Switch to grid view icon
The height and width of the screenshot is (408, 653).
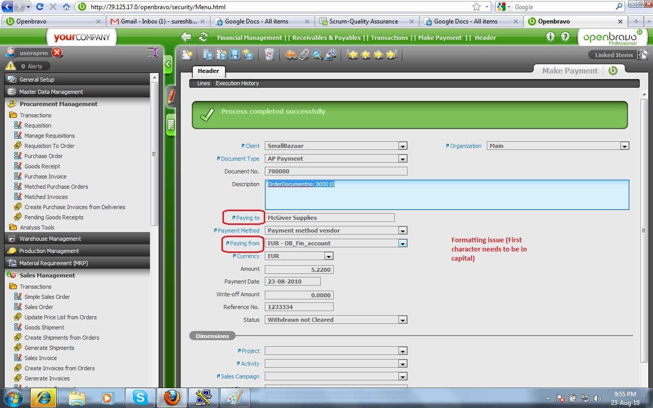171,124
